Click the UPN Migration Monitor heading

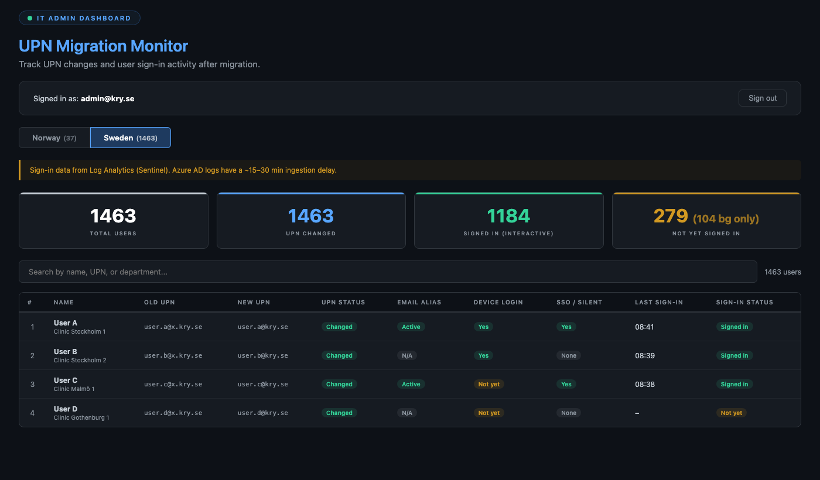pyautogui.click(x=104, y=46)
